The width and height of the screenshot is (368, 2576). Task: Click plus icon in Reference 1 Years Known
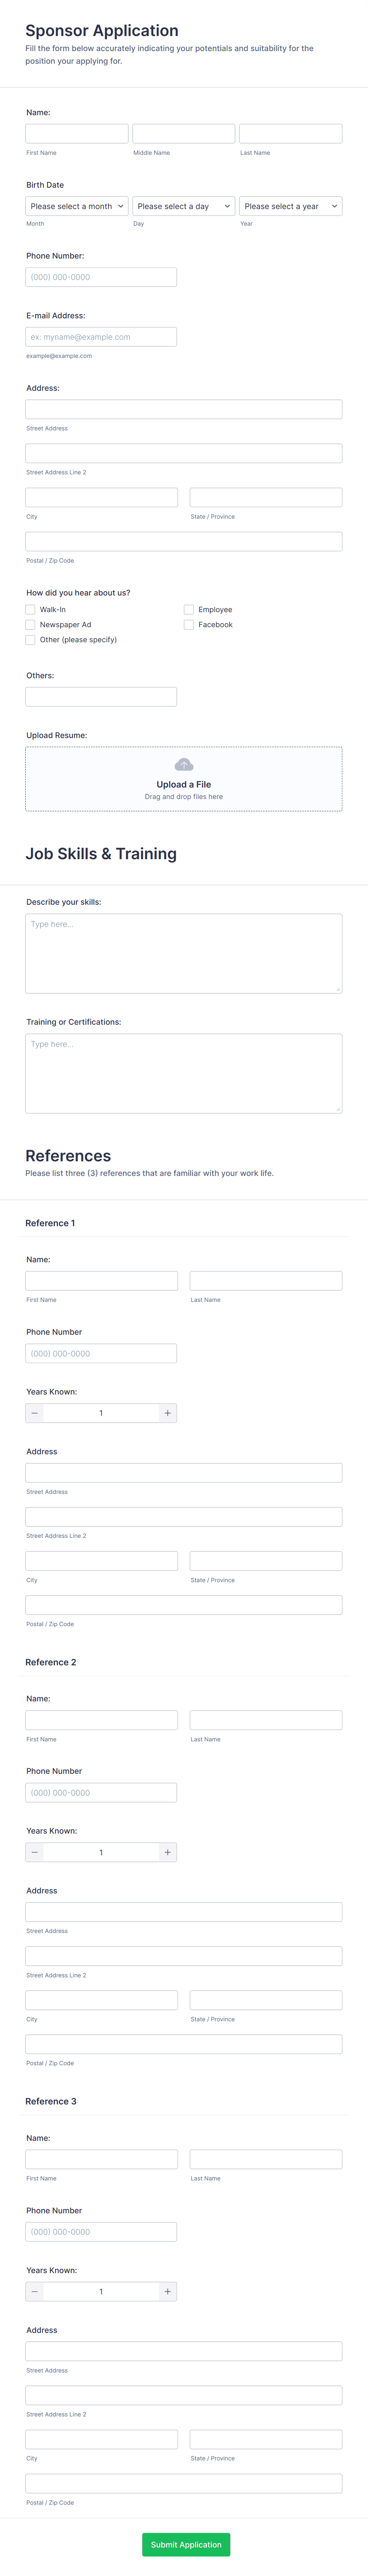tap(167, 1413)
